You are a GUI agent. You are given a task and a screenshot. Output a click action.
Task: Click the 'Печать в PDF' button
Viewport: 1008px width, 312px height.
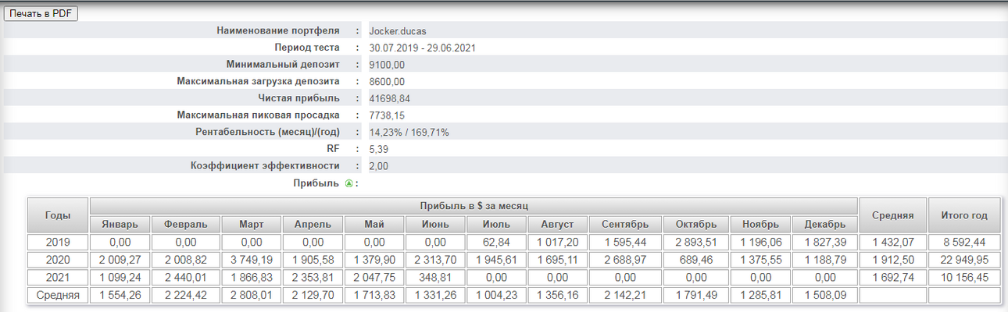point(41,14)
